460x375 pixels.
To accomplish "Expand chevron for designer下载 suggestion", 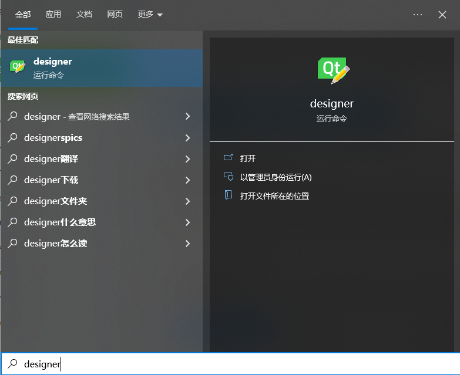I will pos(188,180).
